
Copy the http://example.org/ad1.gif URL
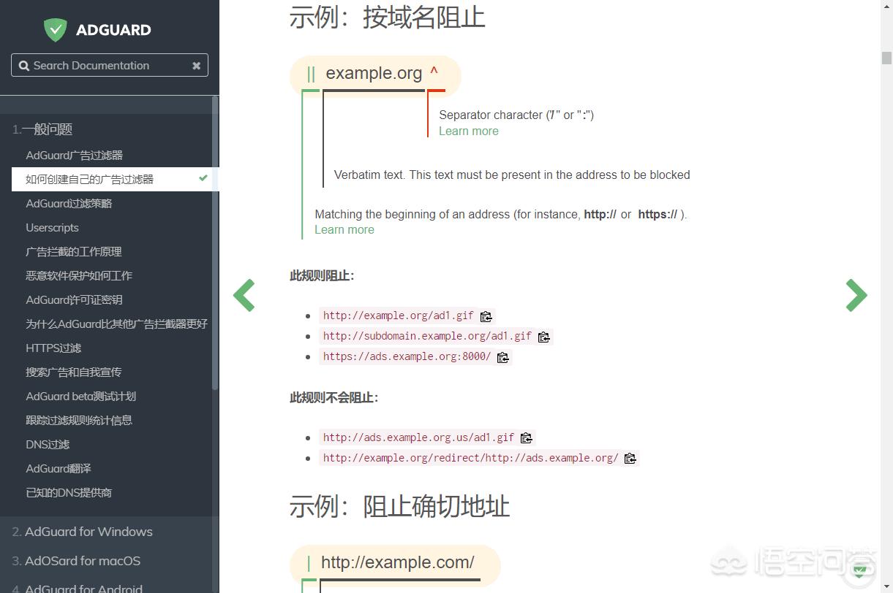486,316
